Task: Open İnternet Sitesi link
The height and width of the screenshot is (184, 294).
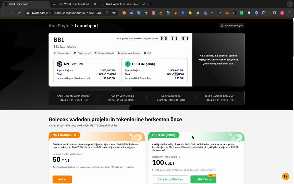Action: coord(62,53)
